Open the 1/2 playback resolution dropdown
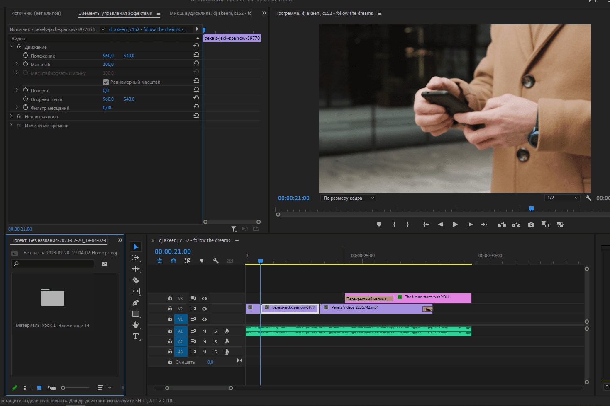Screen dimensions: 610x406 [x=562, y=198]
